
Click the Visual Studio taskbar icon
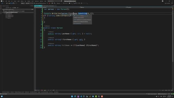click(78, 96)
